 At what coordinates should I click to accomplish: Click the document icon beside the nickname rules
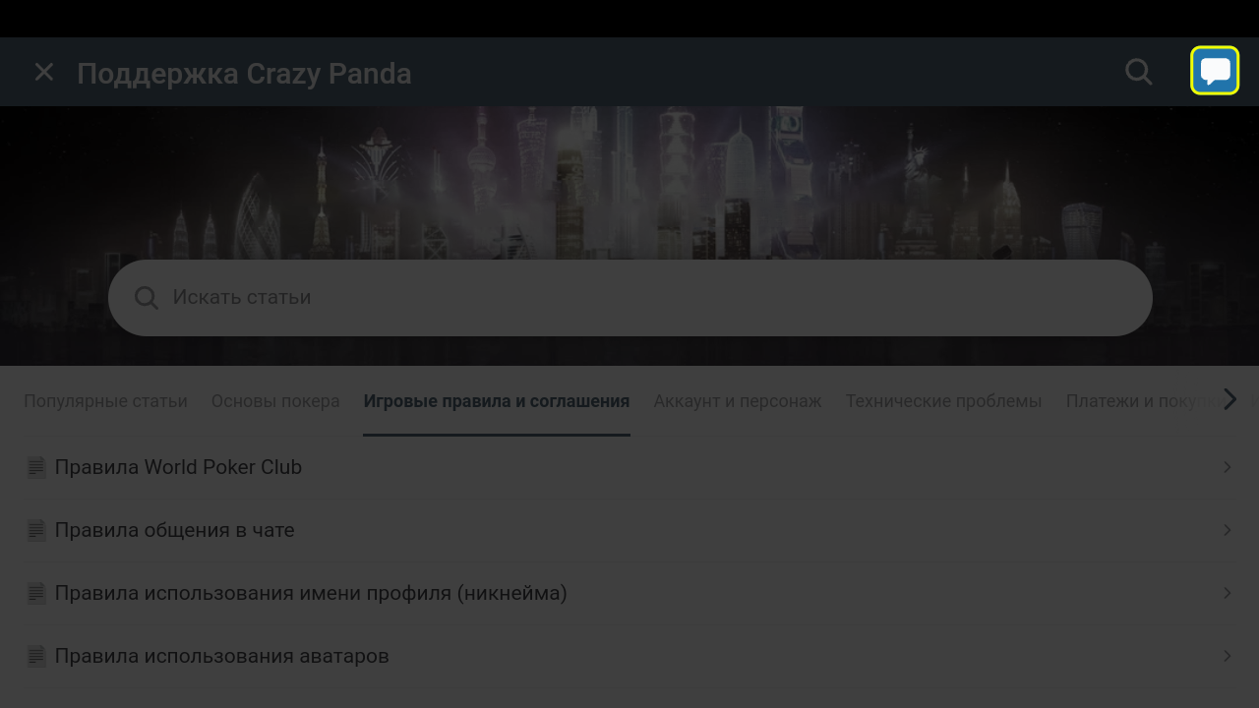(36, 593)
